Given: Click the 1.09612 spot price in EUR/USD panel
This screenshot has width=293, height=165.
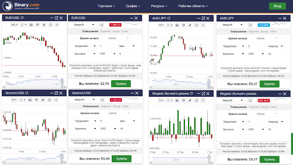Looking at the screenshot, I should (115, 25).
